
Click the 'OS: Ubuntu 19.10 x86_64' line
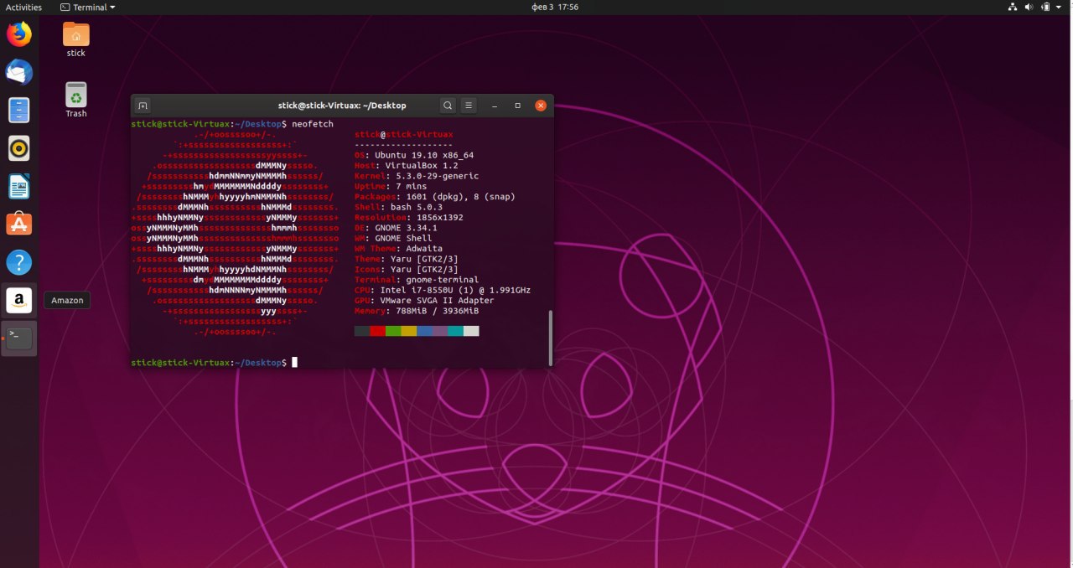point(414,155)
